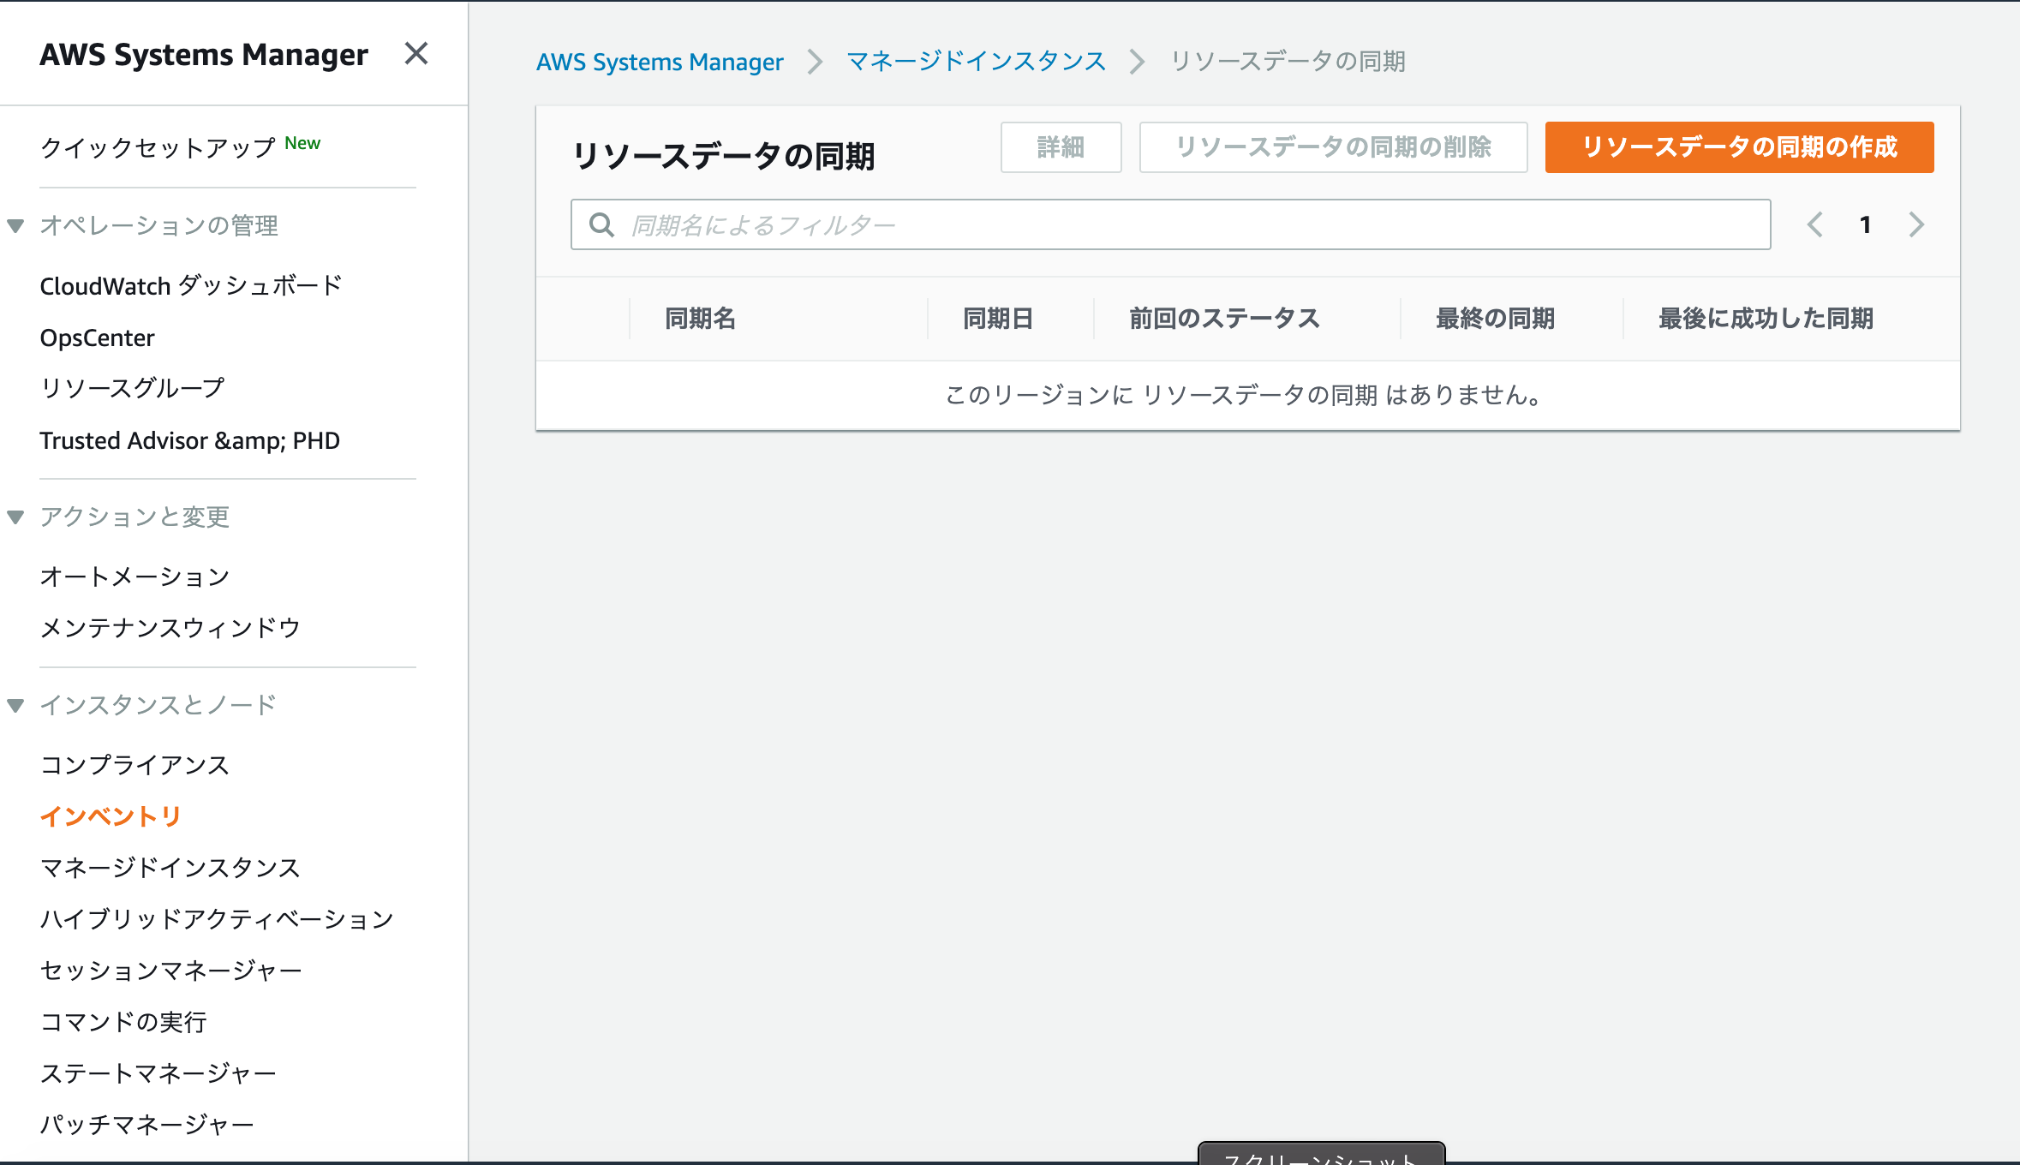Open リソースグループ page
This screenshot has width=2020, height=1165.
tap(132, 388)
